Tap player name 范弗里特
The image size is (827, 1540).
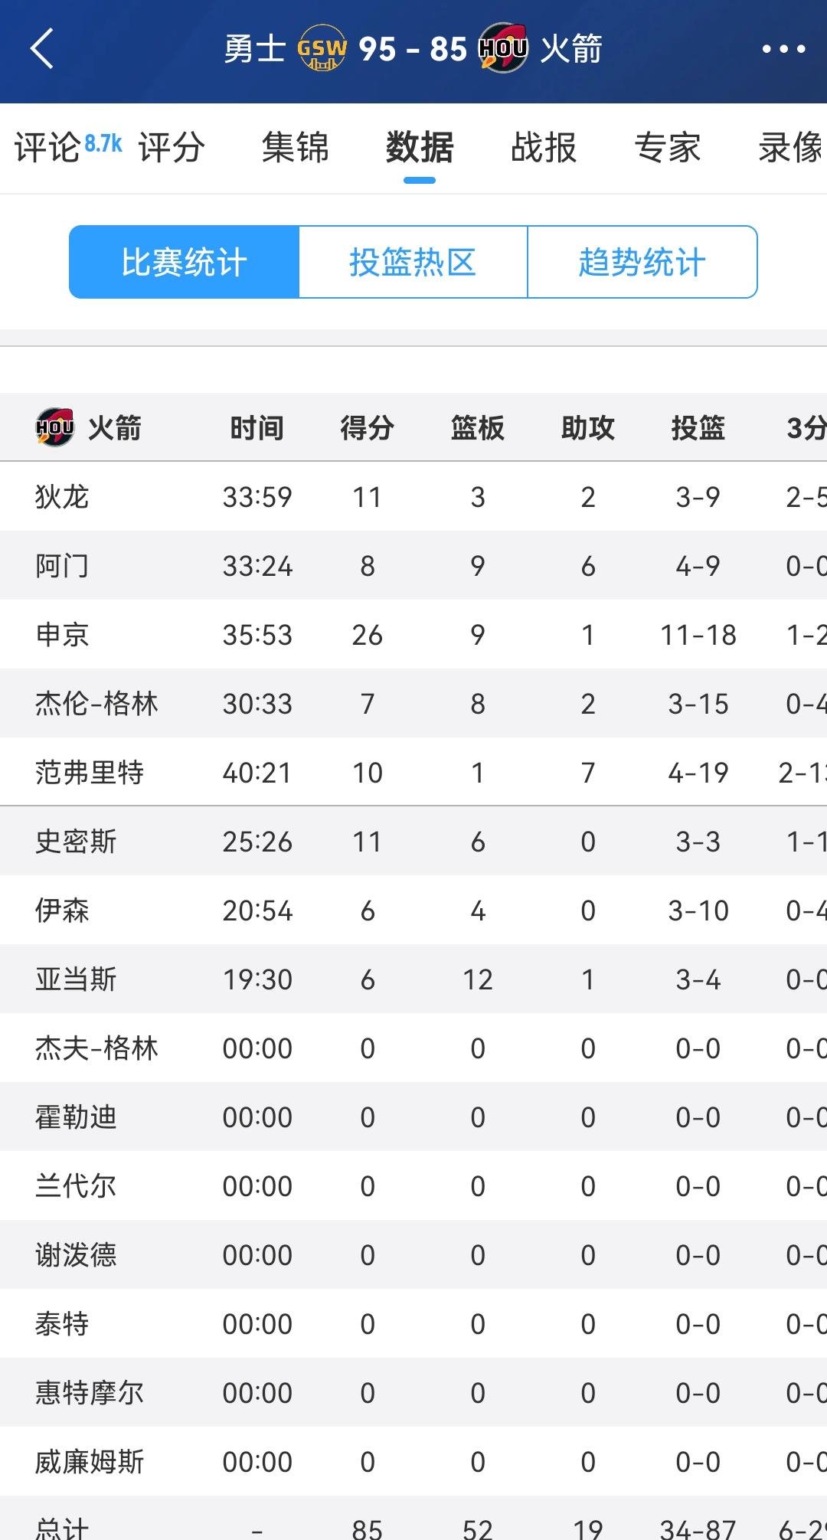[x=90, y=773]
